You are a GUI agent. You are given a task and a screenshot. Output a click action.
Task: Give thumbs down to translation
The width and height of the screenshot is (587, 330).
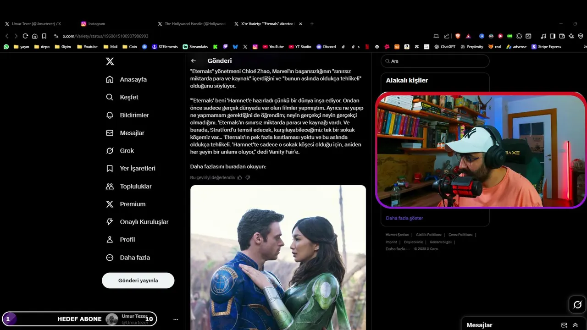(248, 177)
